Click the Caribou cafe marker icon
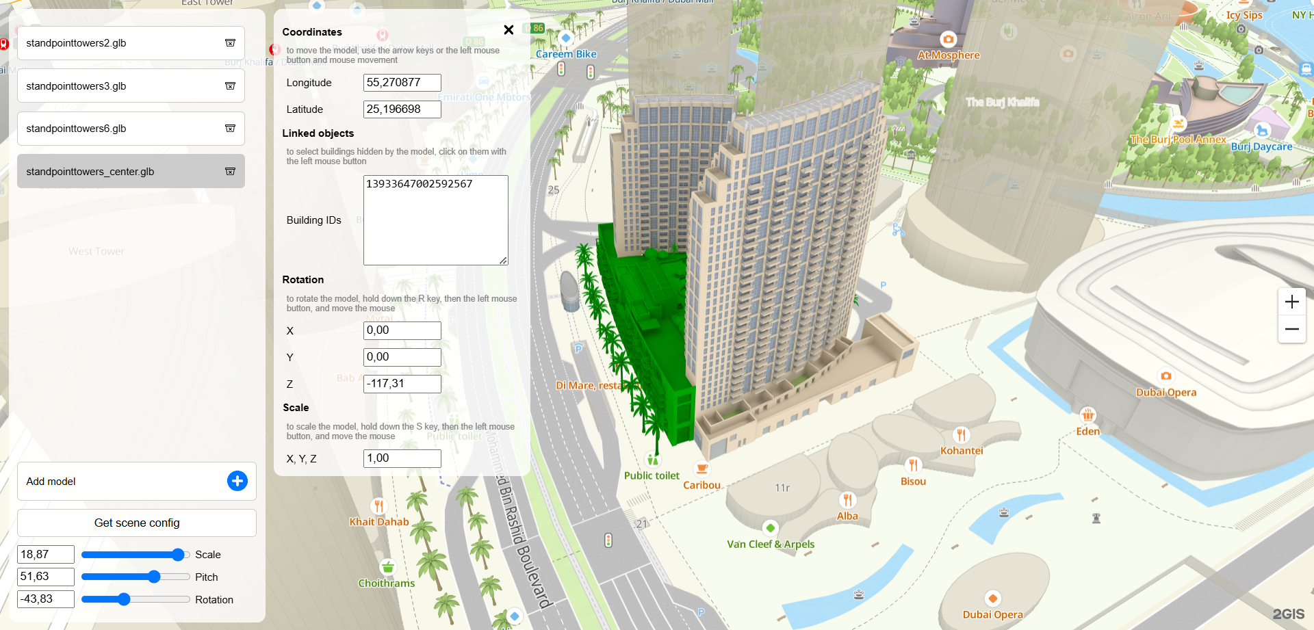Screen dimensions: 1314x630 [x=701, y=469]
